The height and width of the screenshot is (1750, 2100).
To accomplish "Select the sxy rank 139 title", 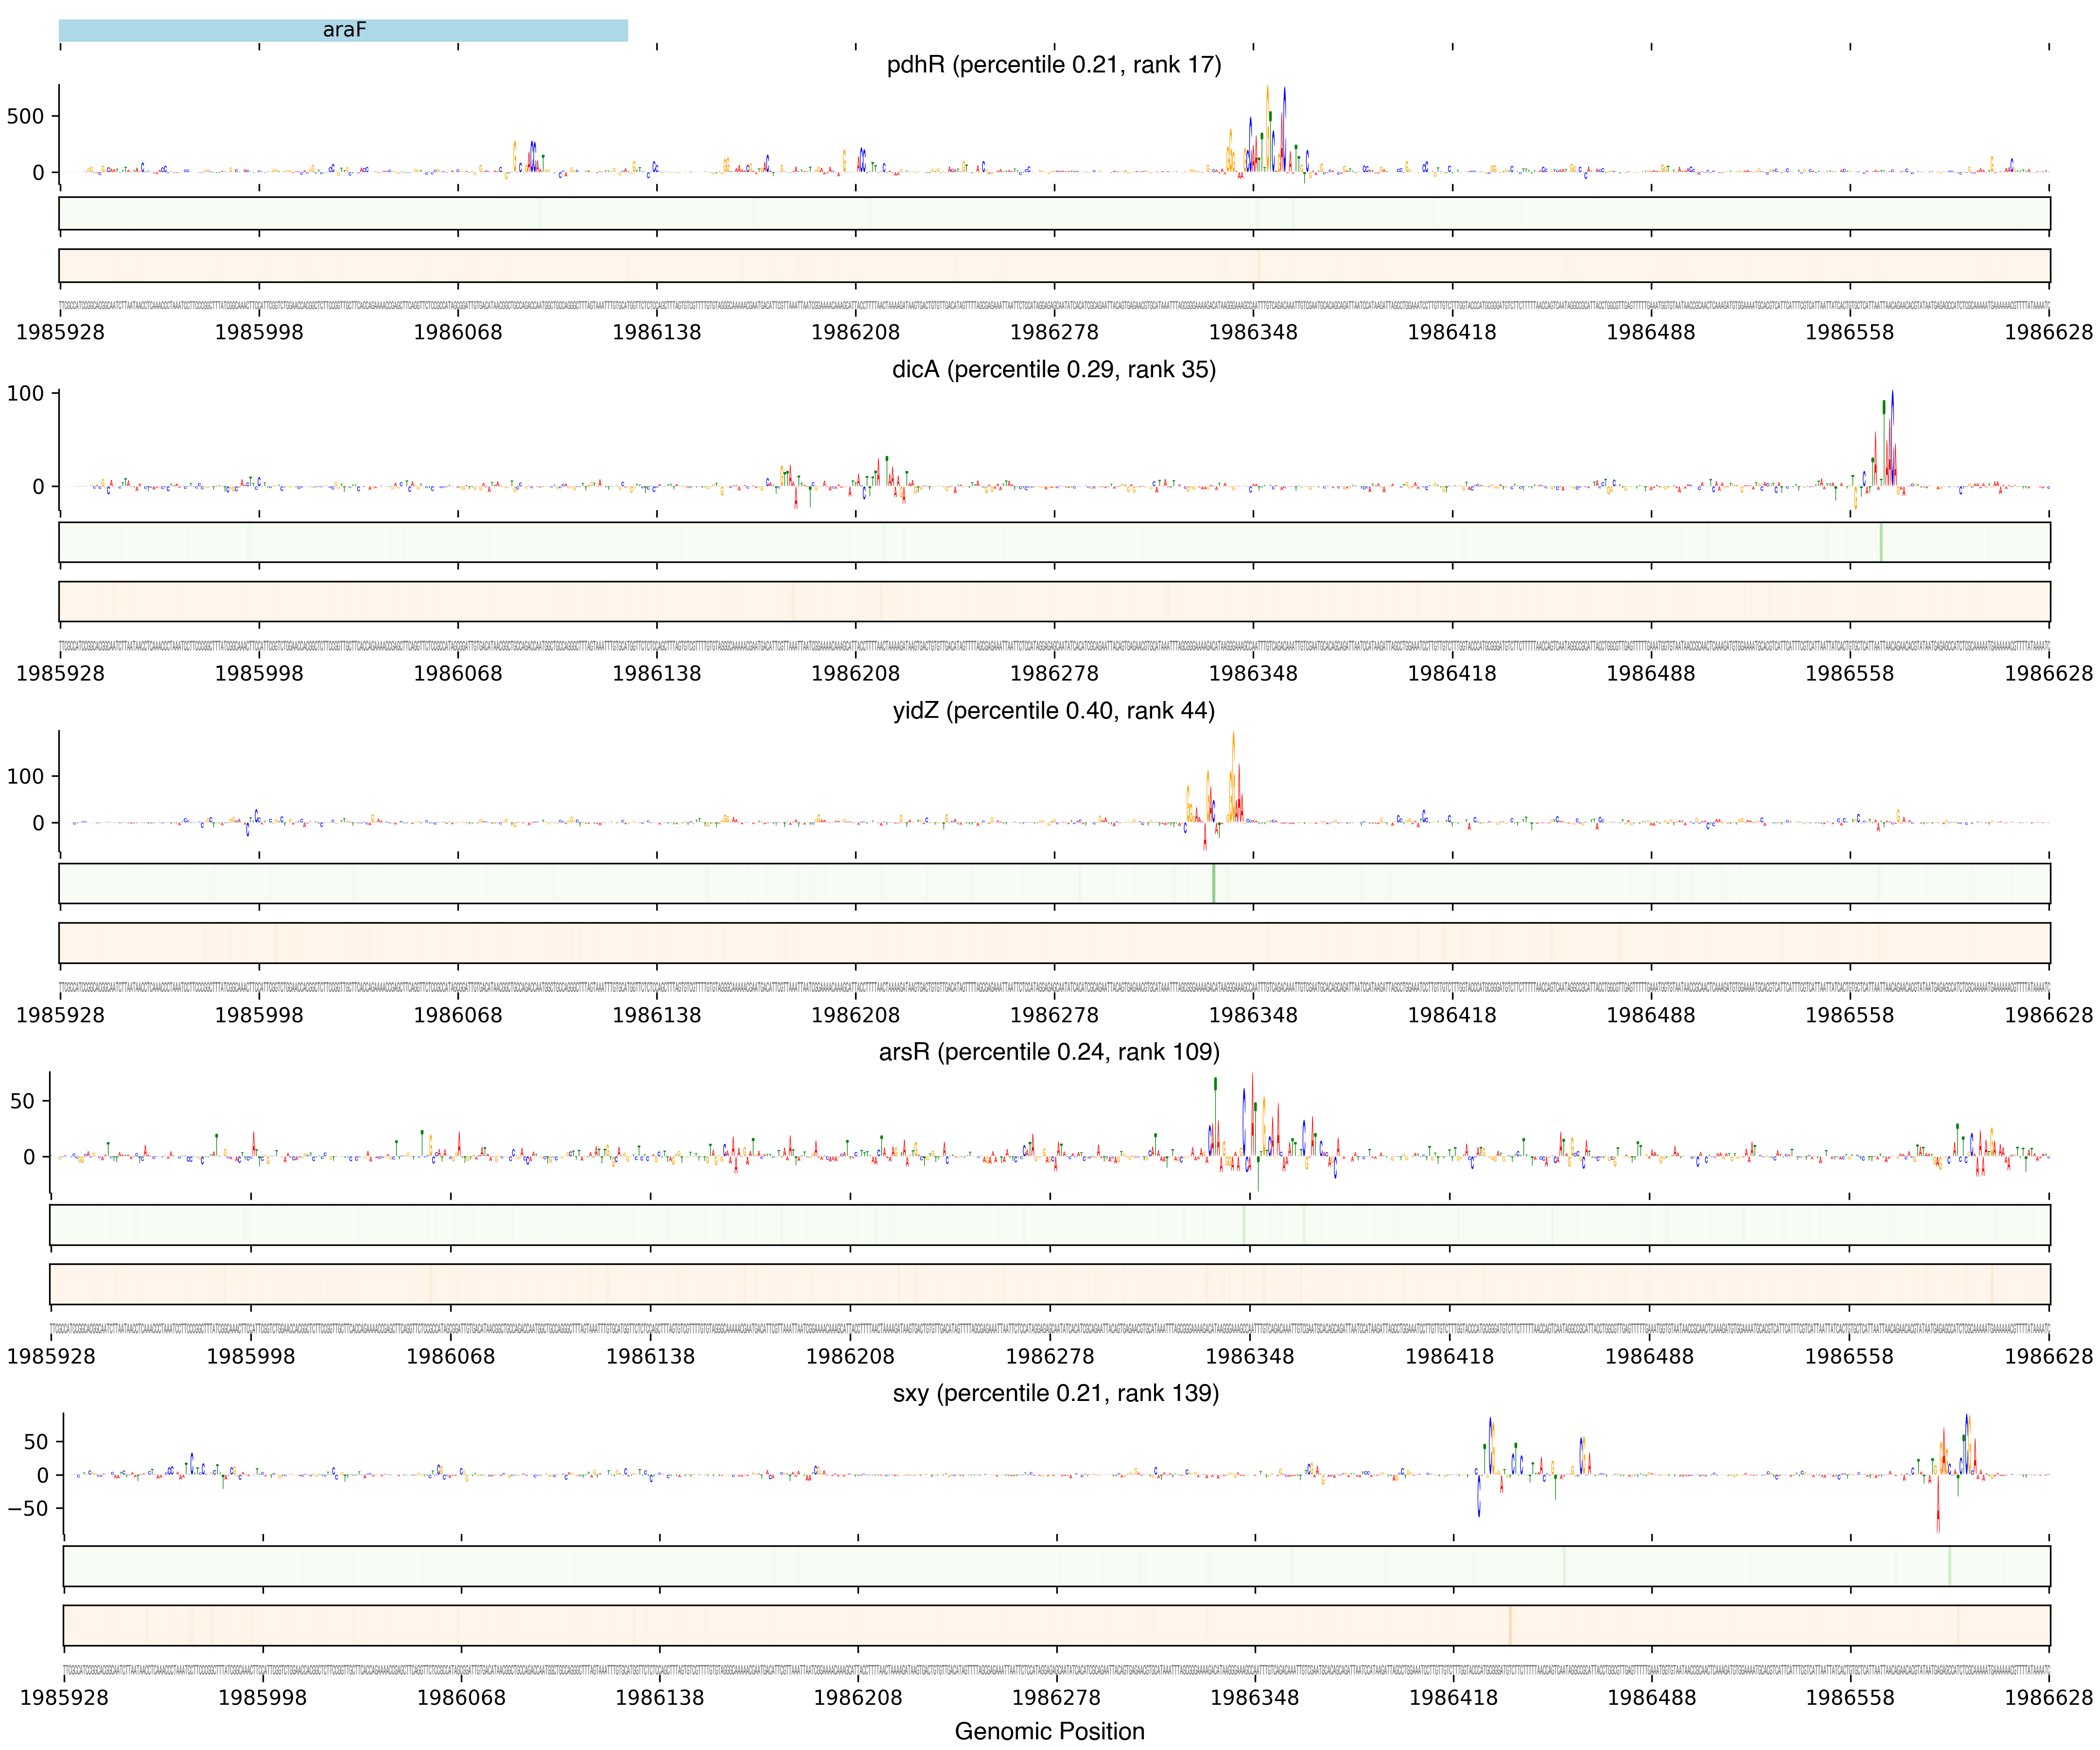I will click(1056, 1393).
